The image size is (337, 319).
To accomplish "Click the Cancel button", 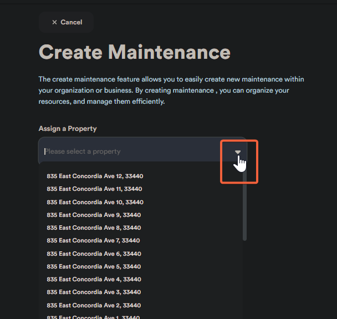I will 67,22.
